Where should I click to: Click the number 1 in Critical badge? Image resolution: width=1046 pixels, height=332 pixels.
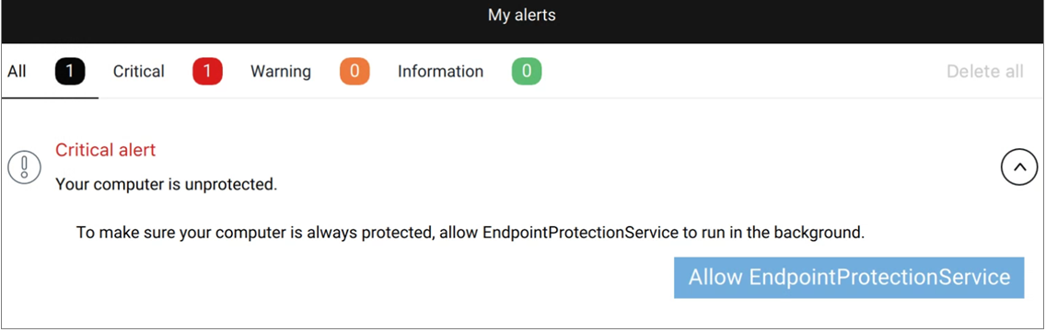(x=207, y=72)
